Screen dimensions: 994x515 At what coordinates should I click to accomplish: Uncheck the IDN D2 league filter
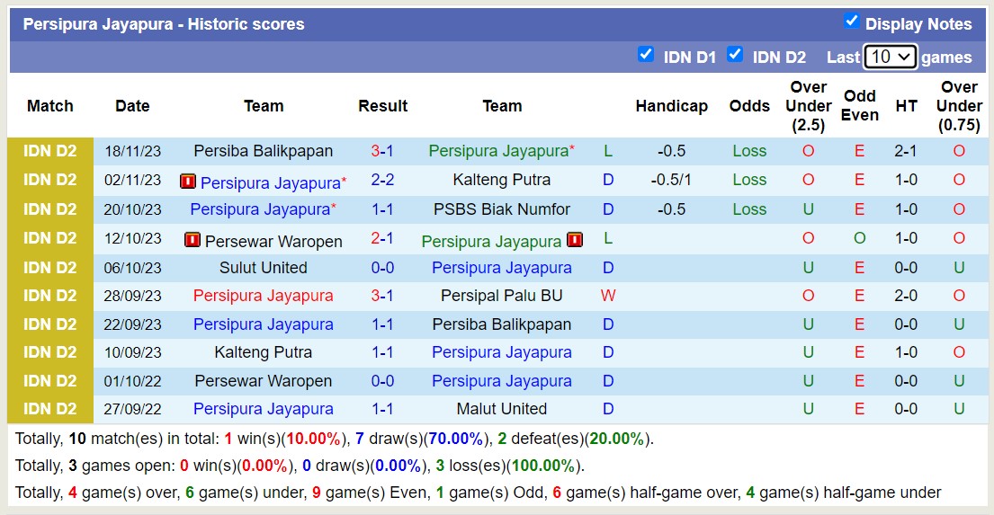tap(735, 55)
